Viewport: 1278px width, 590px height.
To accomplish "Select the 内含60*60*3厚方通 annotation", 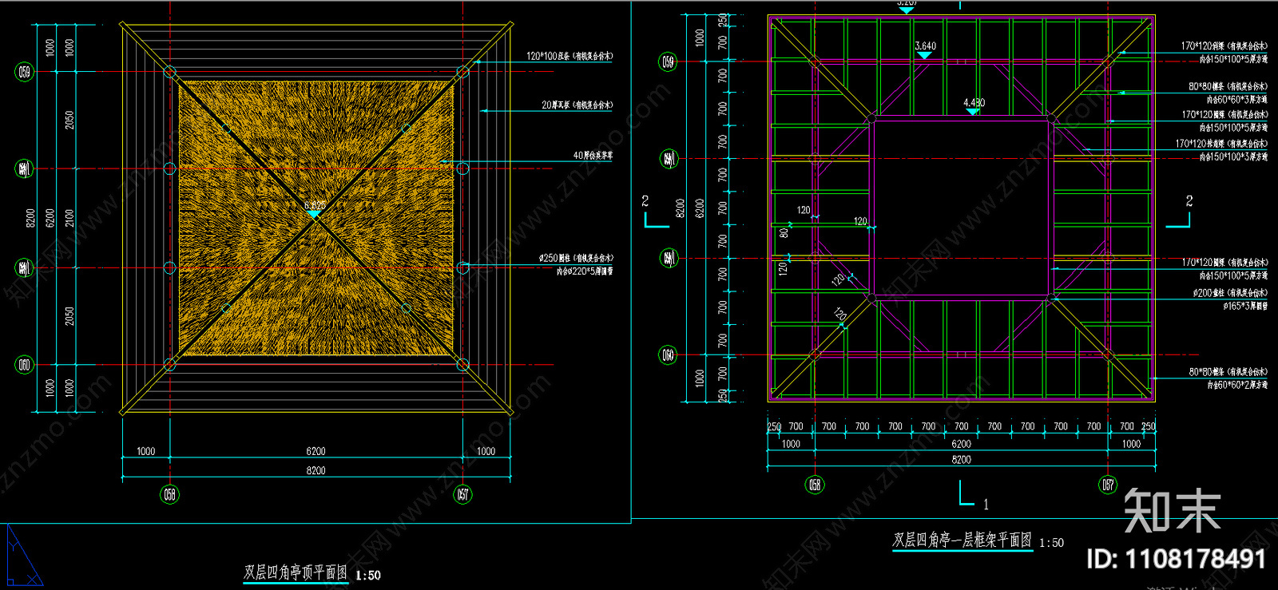I will click(x=1236, y=100).
